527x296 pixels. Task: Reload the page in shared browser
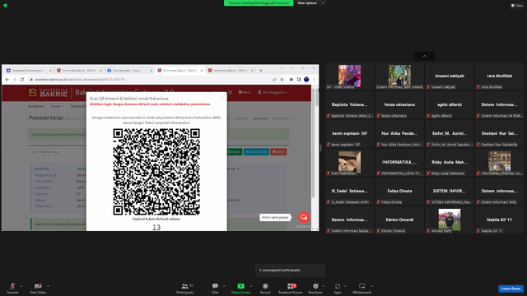coord(22,80)
